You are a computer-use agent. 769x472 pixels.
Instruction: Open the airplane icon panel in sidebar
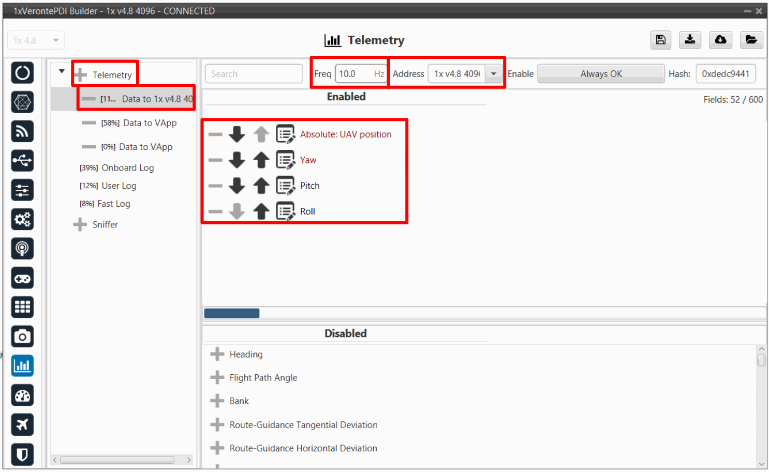coord(22,425)
